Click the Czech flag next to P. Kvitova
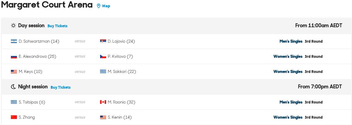This screenshot has height=125, width=352. coord(103,56)
